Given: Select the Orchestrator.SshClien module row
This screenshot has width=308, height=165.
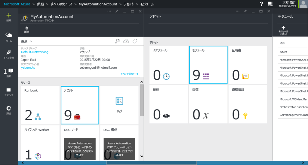Looking at the screenshot, I should [293, 107].
